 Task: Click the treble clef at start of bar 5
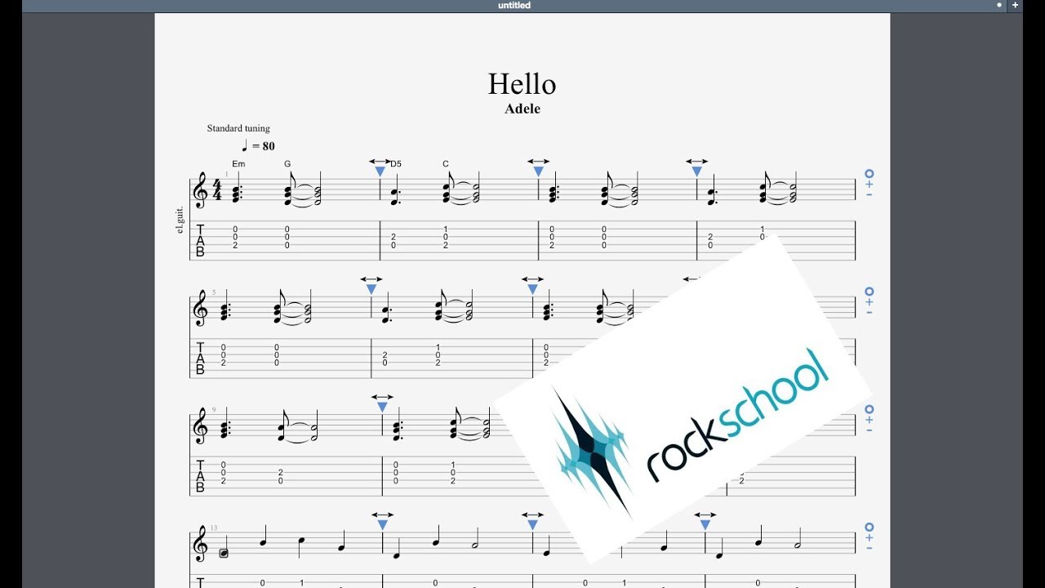click(x=200, y=309)
